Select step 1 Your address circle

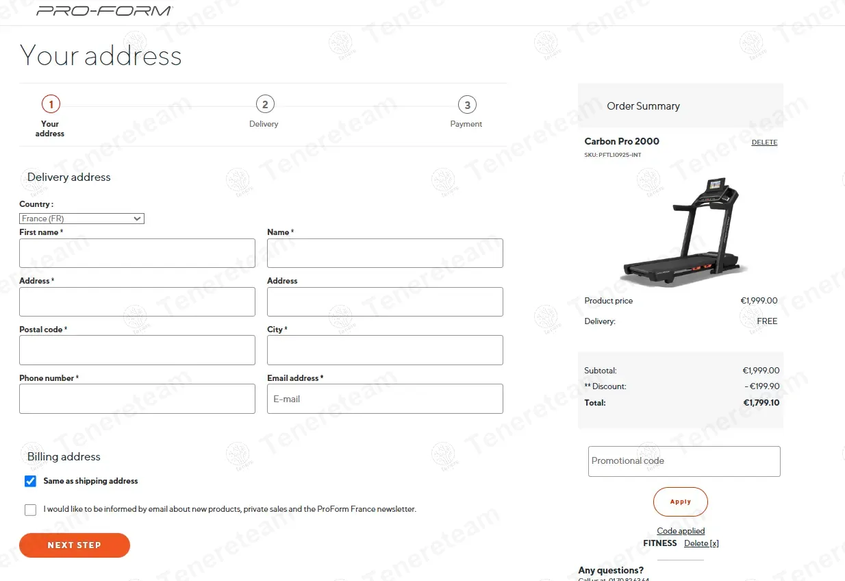pos(51,104)
